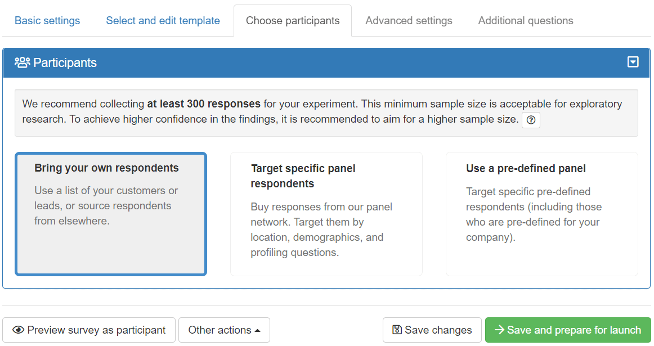Click the Participants group icon in header
Viewport: 654px width, 346px height.
click(x=22, y=62)
